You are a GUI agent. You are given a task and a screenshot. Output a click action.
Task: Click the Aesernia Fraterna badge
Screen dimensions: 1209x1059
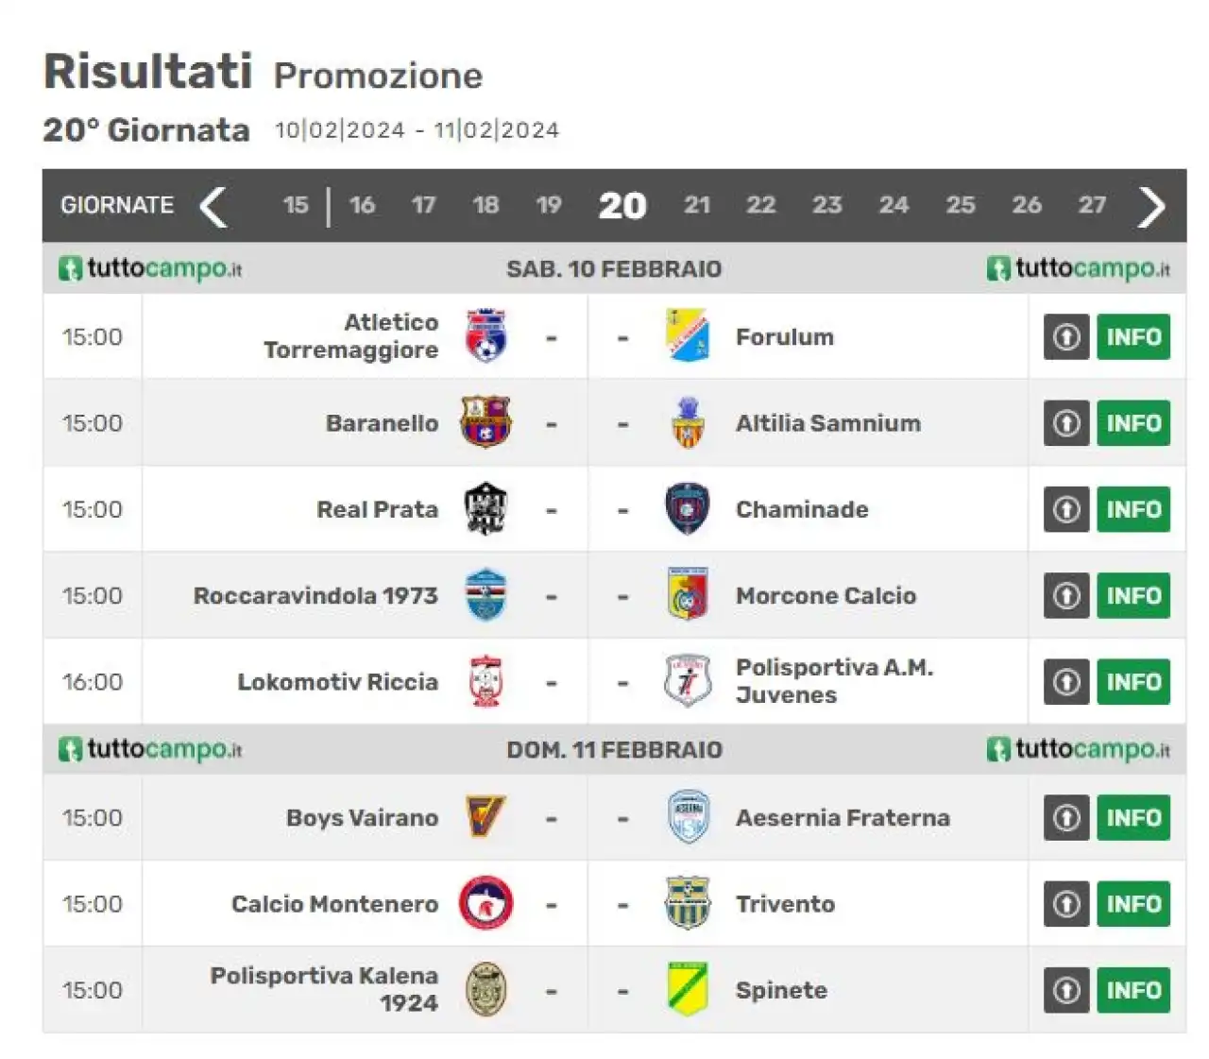click(x=687, y=817)
